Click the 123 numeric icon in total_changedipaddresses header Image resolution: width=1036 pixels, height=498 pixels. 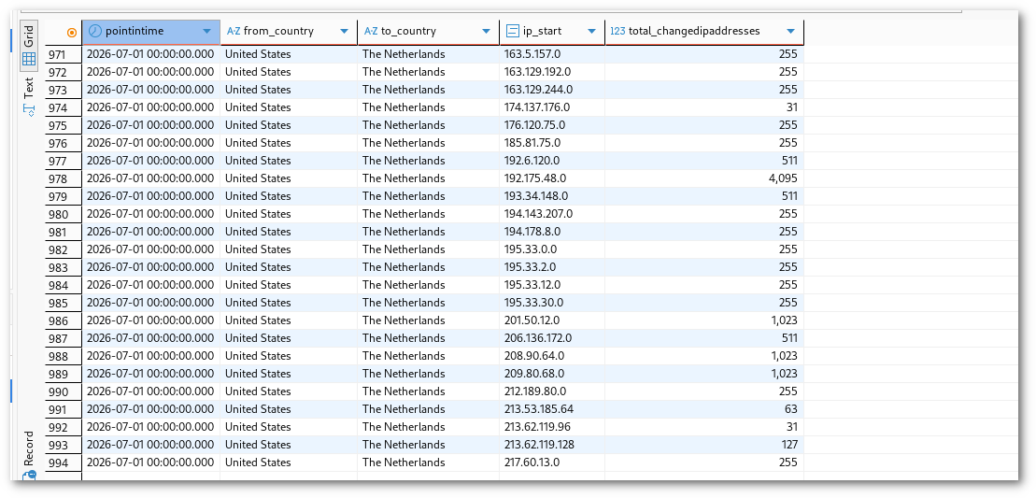click(x=617, y=31)
